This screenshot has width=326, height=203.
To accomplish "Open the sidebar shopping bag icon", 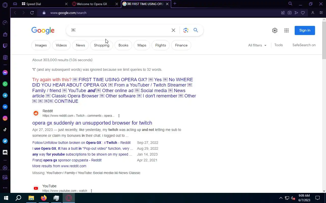I will [5, 34].
